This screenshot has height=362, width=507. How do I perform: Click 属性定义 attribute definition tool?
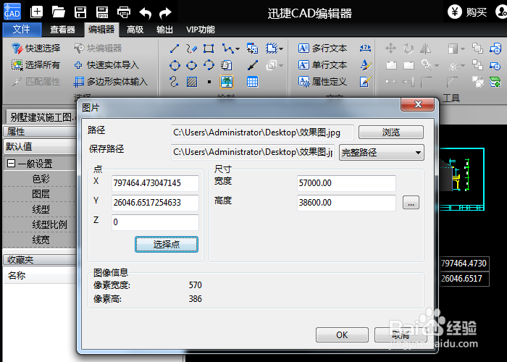click(x=322, y=82)
